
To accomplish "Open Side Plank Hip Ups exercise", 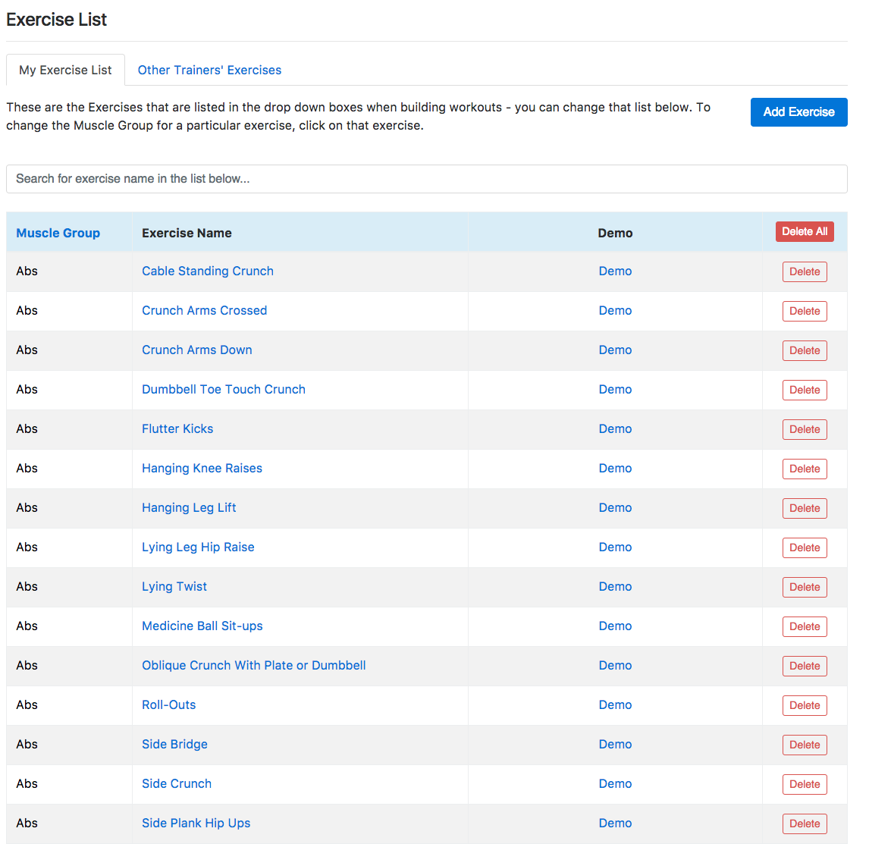I will pyautogui.click(x=196, y=823).
